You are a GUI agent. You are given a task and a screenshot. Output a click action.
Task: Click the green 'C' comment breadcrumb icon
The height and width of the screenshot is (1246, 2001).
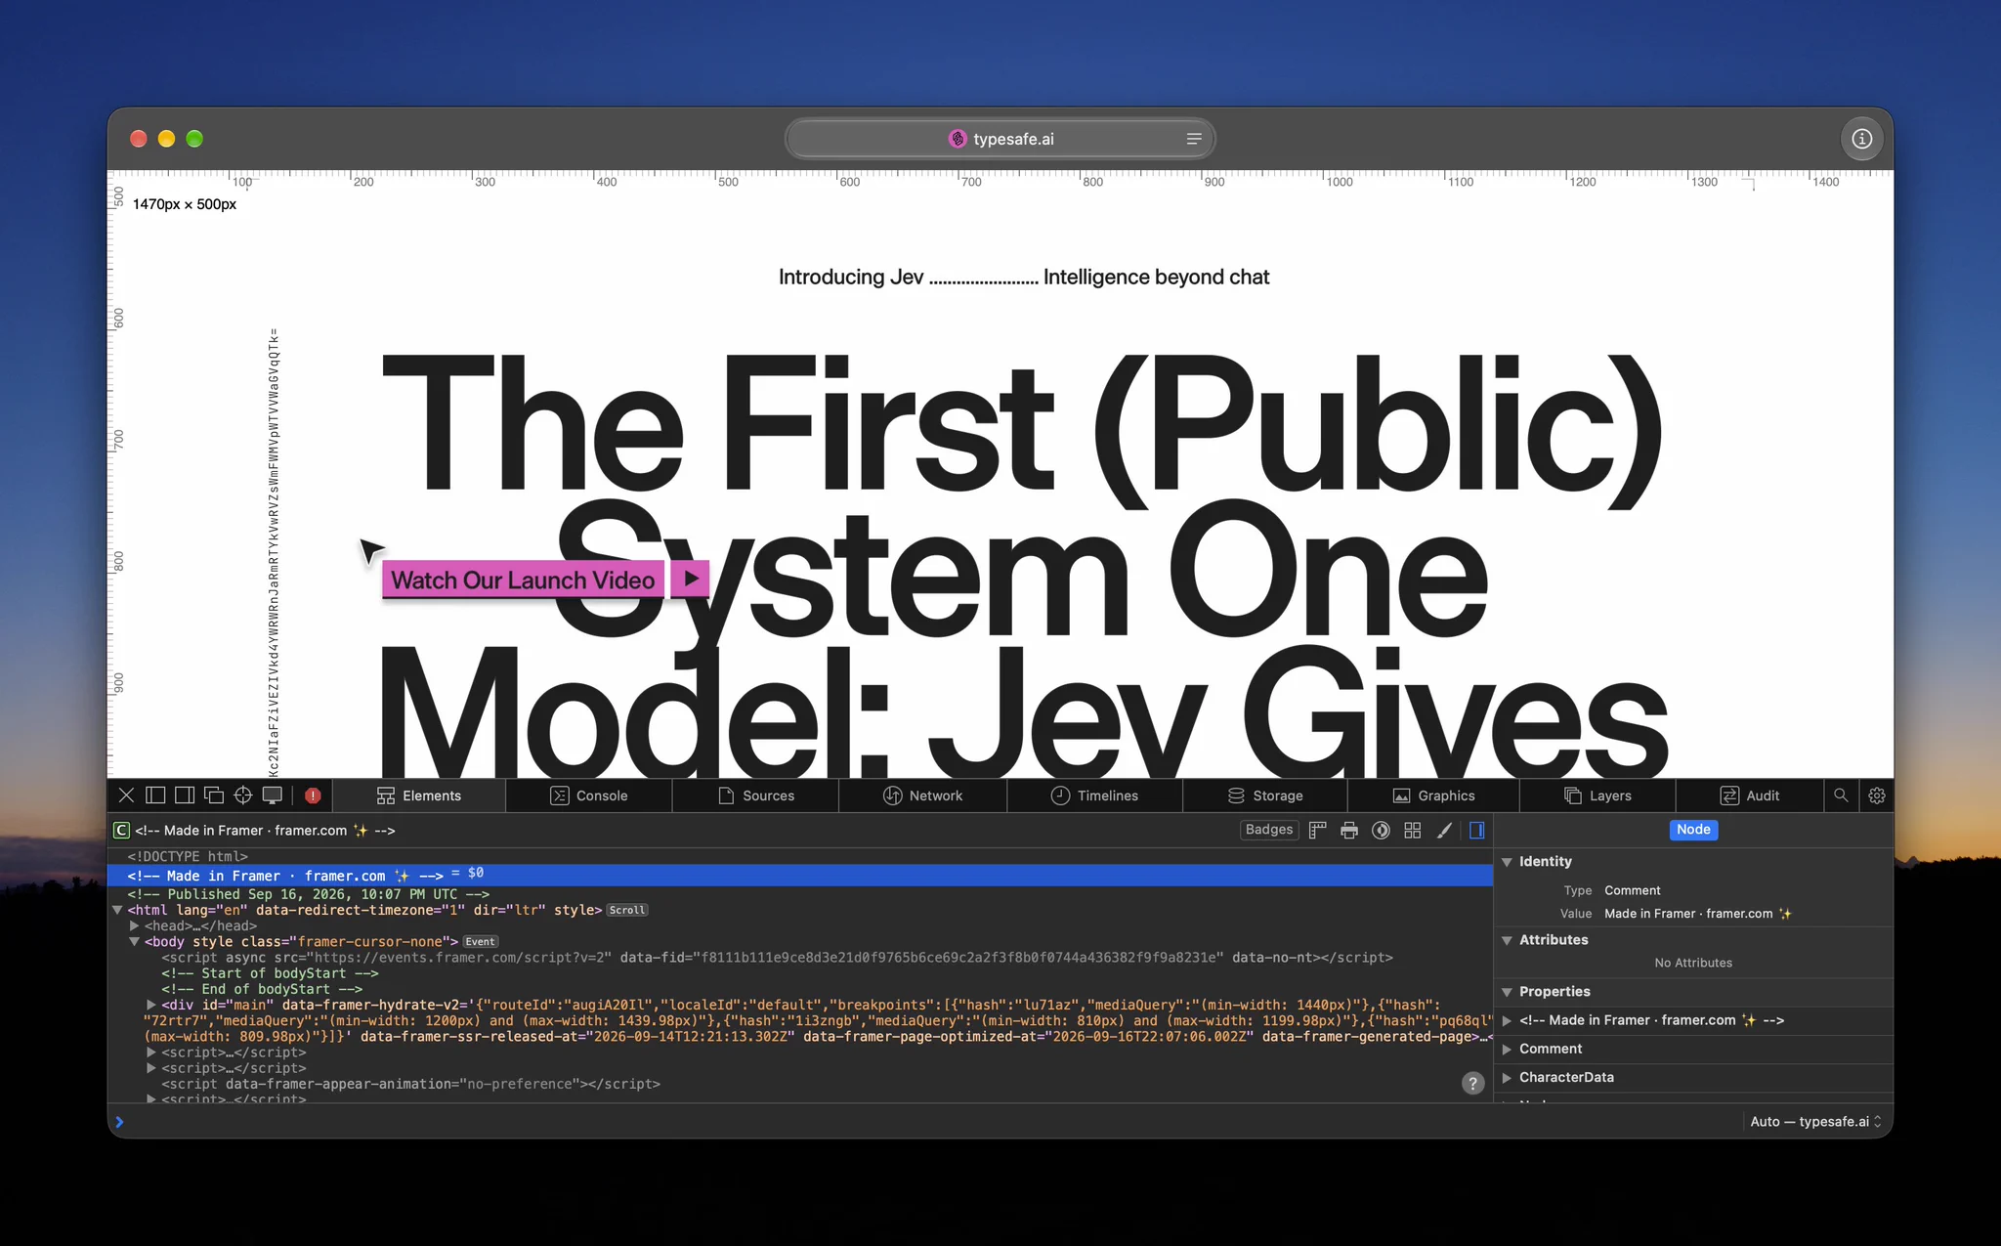pos(121,831)
